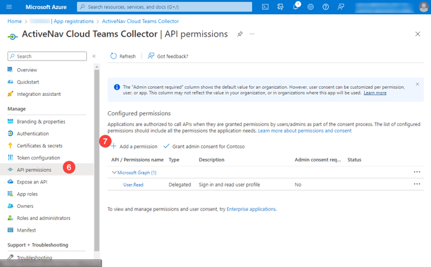Image resolution: width=431 pixels, height=267 pixels.
Task: Collapse the sidebar with double chevron
Action: point(94,56)
